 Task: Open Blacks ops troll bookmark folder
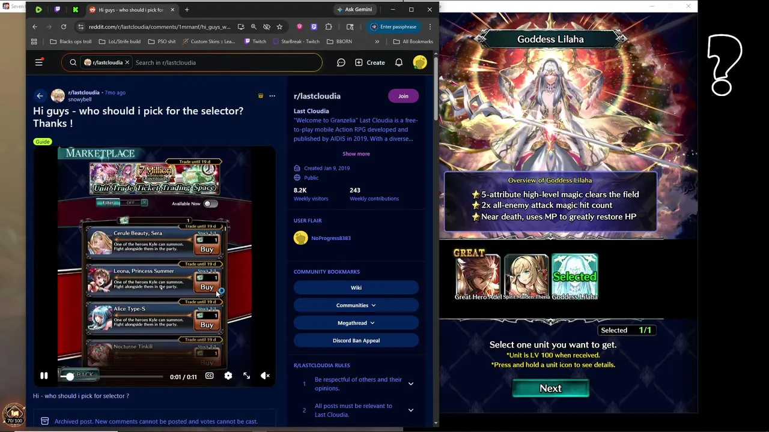point(71,41)
